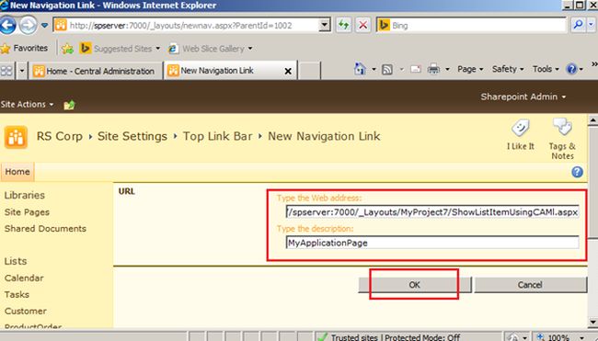The image size is (598, 341).
Task: Open the Tasks list link
Action: (x=17, y=294)
